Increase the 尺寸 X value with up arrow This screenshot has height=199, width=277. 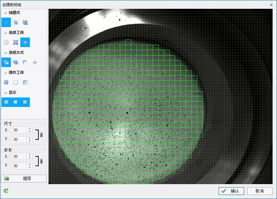coord(30,128)
